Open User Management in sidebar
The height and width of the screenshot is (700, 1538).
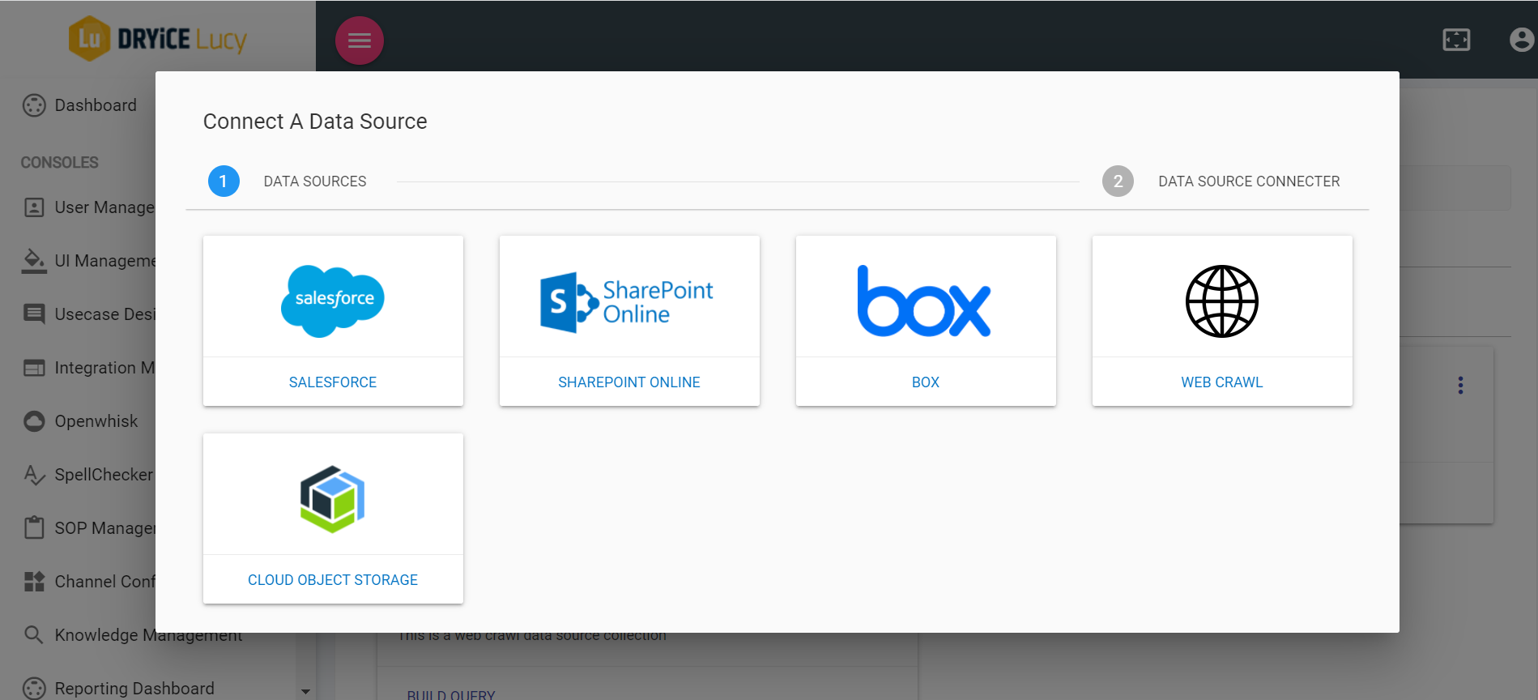[104, 207]
